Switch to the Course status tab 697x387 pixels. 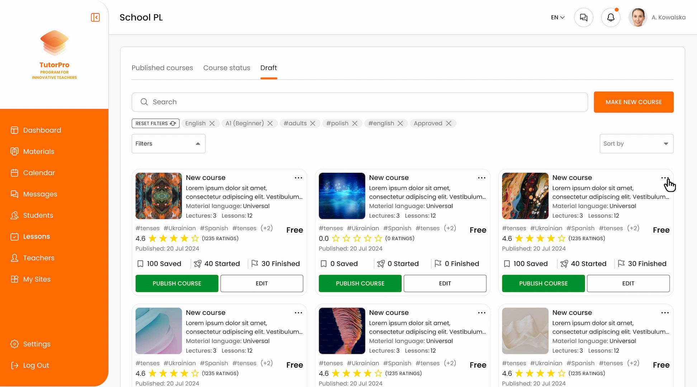[227, 68]
